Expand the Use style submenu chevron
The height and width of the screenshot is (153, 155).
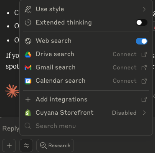[x=144, y=9]
